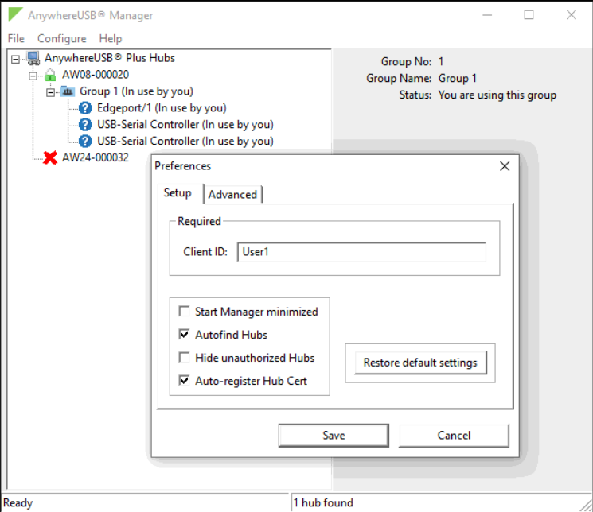Click the 'Group 1' group name value

pos(457,79)
